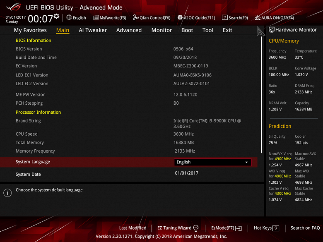
Task: Edit the System Date value 01/01/2017
Action: point(187,173)
